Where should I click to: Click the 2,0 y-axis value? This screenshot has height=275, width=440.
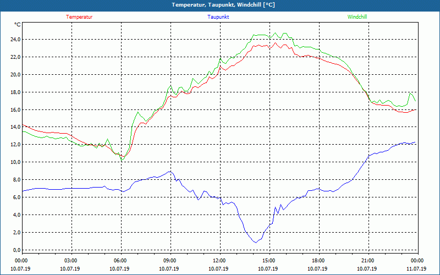pyautogui.click(x=16, y=232)
